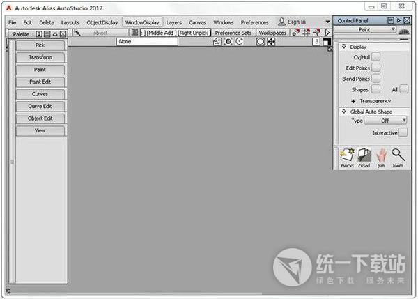The height and width of the screenshot is (299, 418).
Task: Toggle the Shapes checkbox
Action: [376, 89]
